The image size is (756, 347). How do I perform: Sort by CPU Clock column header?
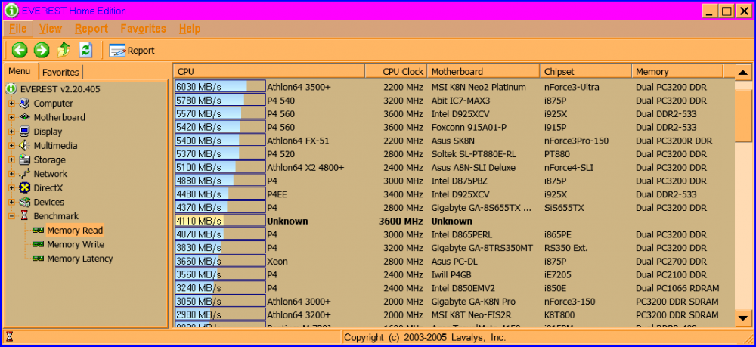pyautogui.click(x=402, y=72)
